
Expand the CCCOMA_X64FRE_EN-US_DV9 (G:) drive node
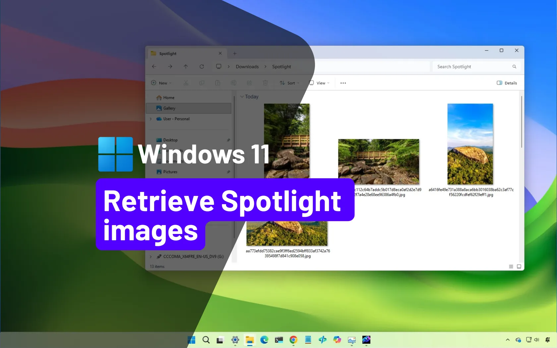pos(151,257)
